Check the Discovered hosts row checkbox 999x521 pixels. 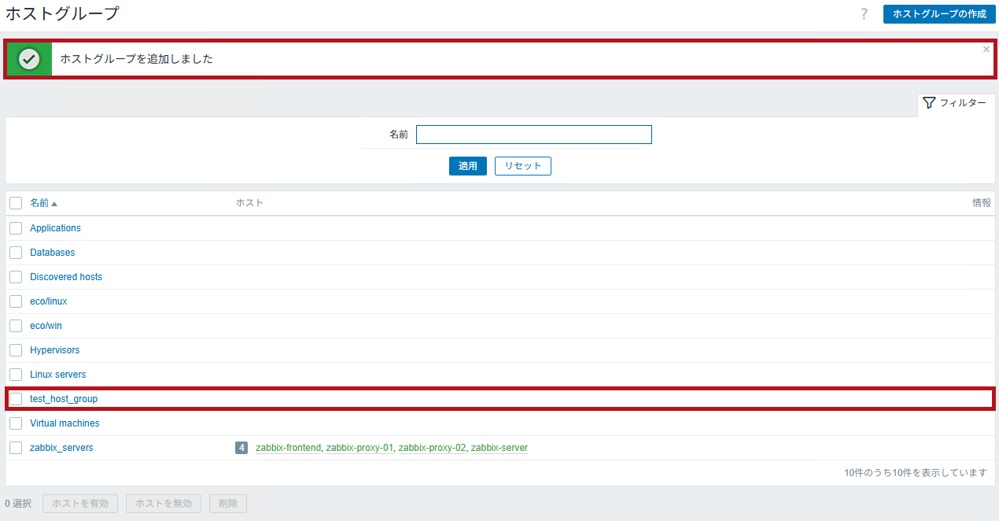coord(16,277)
